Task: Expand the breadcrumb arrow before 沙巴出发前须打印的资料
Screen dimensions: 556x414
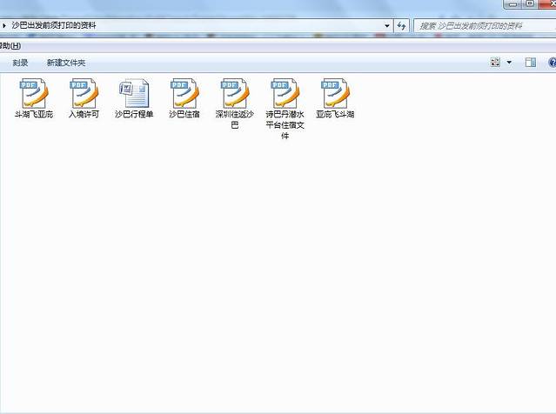Action: point(5,26)
